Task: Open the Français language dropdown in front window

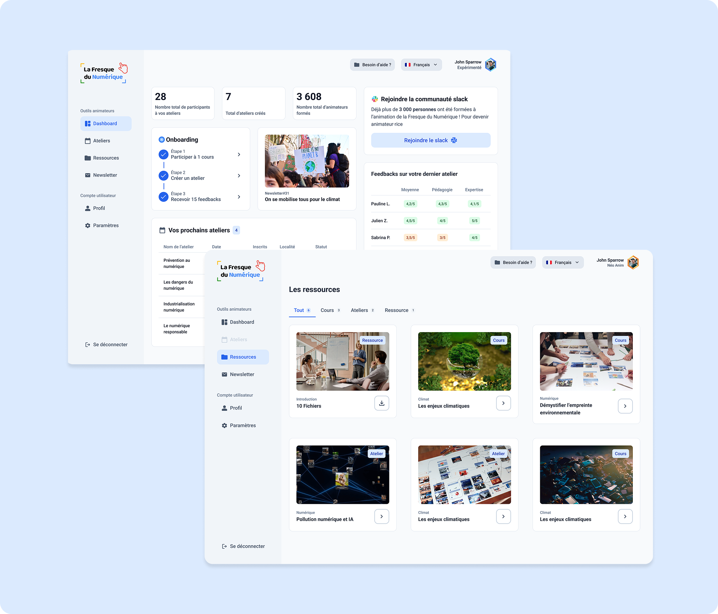Action: (x=562, y=263)
